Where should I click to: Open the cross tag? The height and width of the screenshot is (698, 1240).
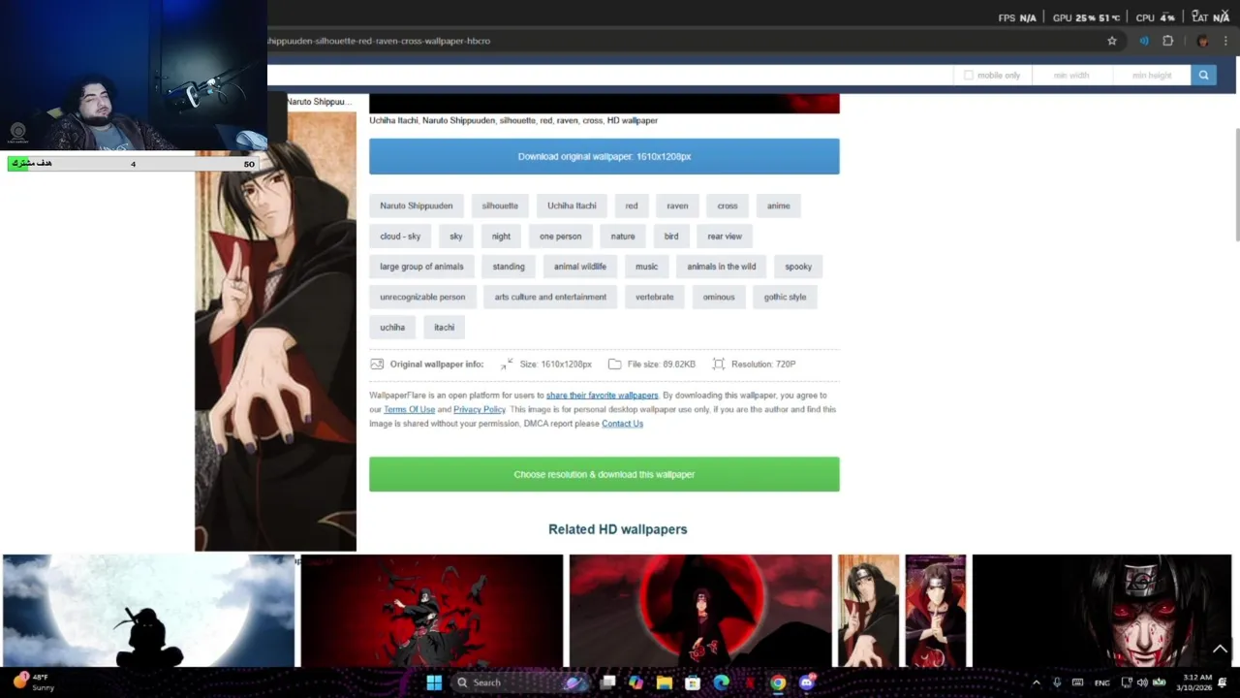[728, 206]
